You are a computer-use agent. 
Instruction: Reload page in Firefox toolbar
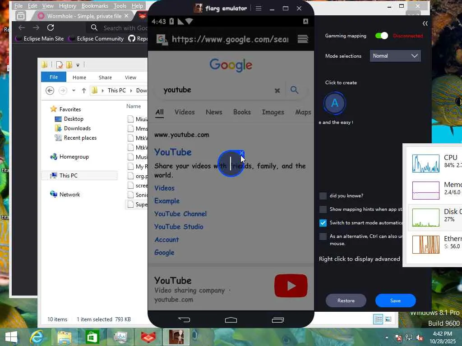(51, 27)
